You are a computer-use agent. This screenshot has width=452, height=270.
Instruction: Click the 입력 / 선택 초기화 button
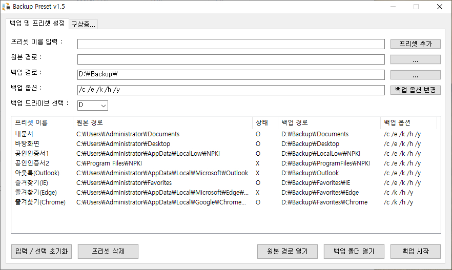click(42, 251)
